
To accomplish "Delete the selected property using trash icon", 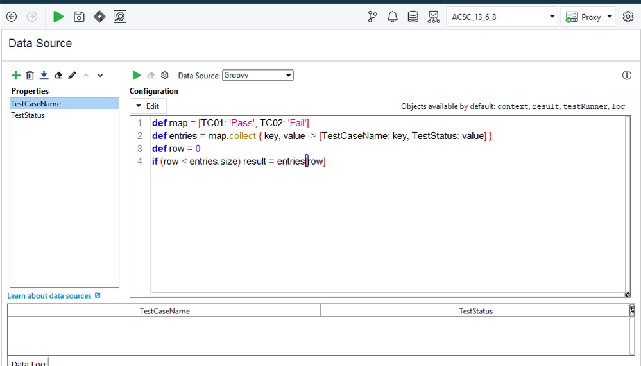I will [x=30, y=76].
